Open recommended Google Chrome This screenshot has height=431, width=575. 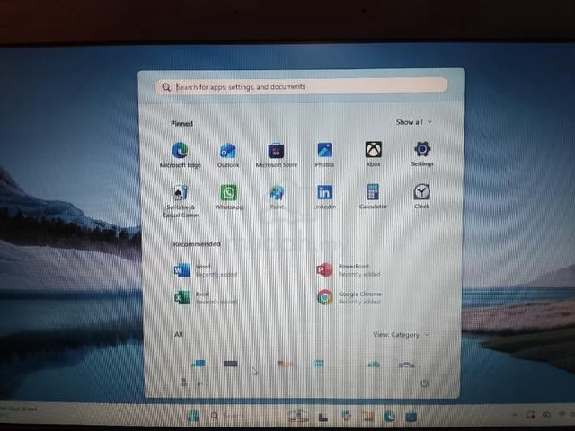pos(349,297)
